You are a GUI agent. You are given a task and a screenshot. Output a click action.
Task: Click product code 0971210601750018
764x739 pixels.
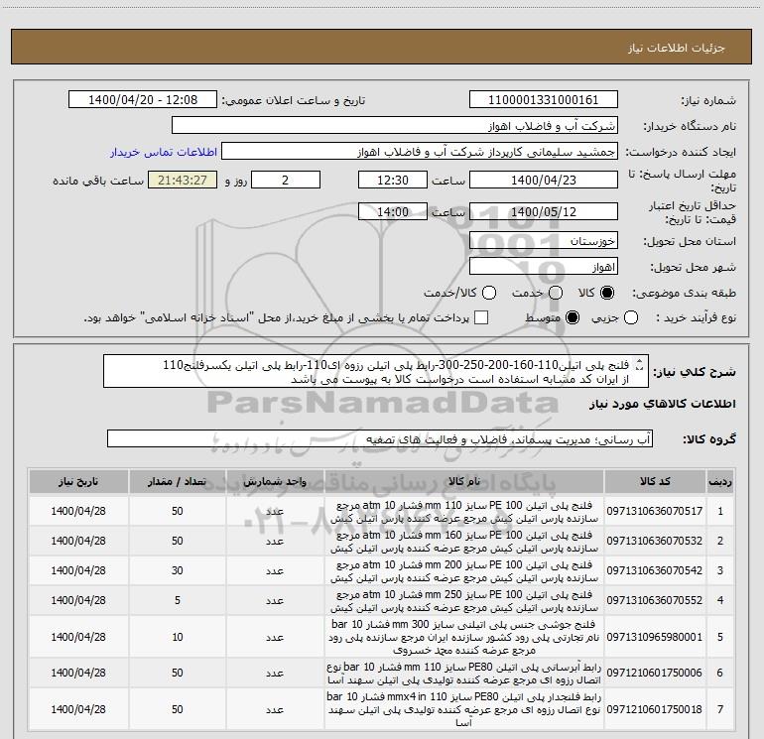(x=655, y=709)
